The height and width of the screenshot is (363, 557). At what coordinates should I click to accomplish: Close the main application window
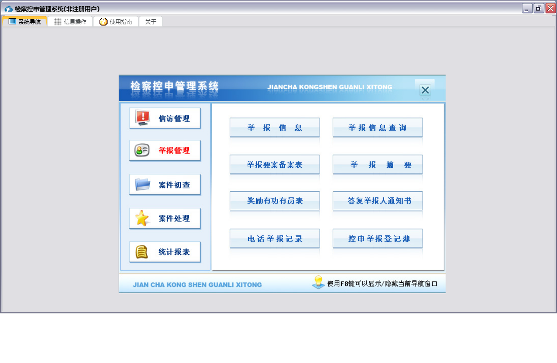click(x=550, y=8)
